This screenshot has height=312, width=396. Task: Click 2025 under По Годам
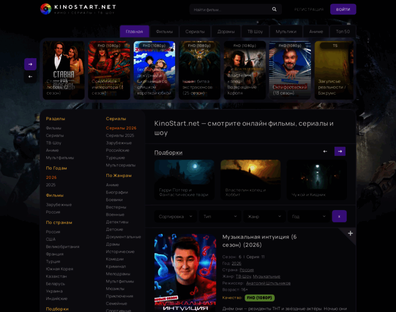[x=51, y=185]
